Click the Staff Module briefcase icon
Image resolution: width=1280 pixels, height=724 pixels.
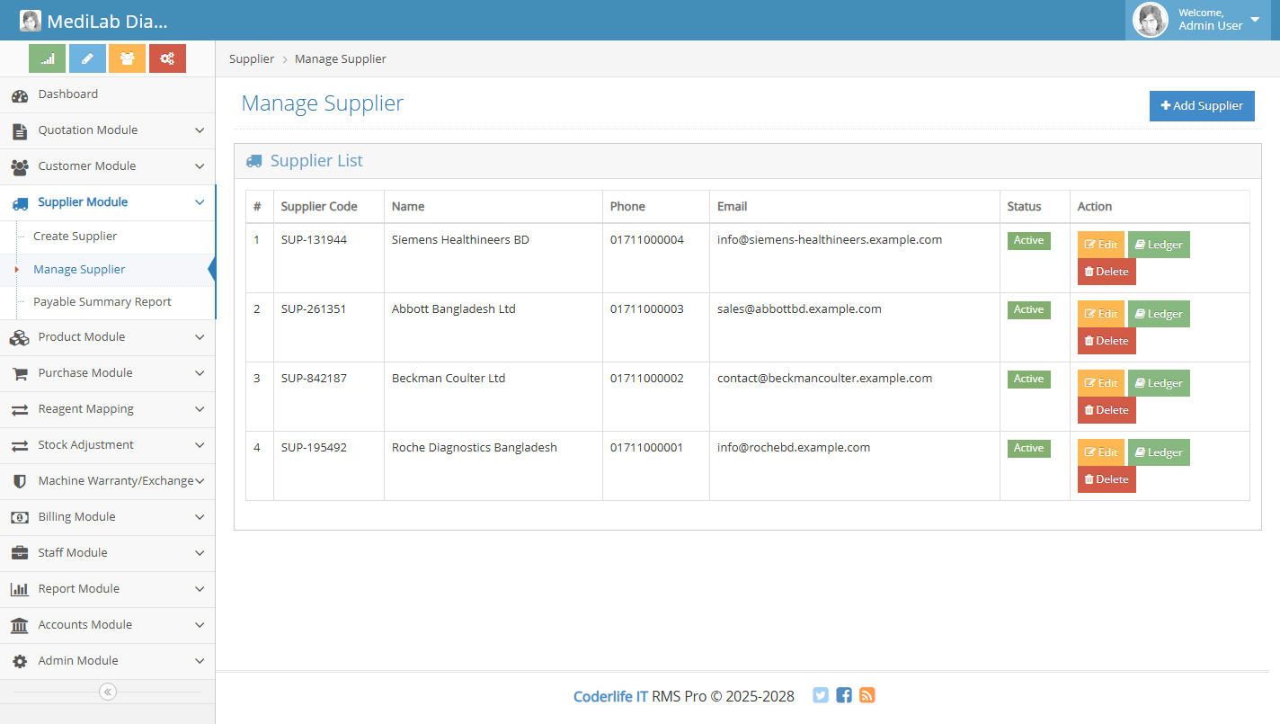coord(20,554)
